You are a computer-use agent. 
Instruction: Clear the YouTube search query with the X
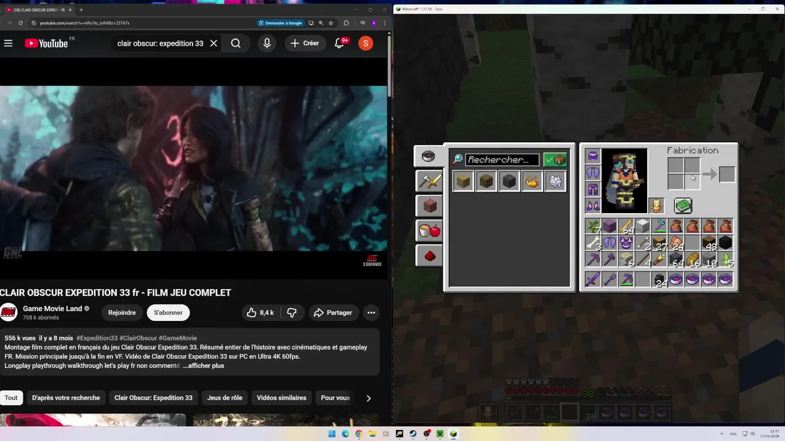(213, 43)
